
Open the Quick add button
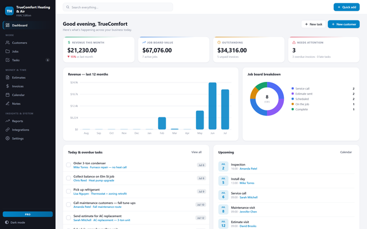(346, 7)
